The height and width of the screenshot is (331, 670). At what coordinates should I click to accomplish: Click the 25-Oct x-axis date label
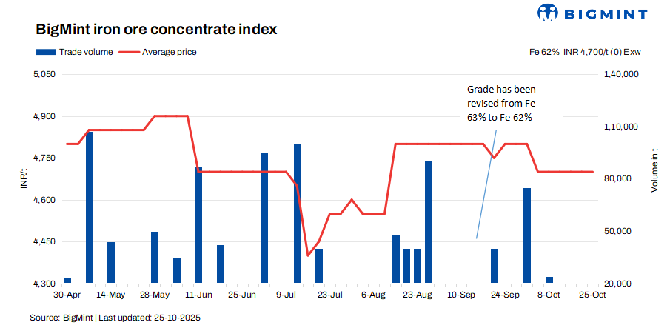[x=592, y=294]
